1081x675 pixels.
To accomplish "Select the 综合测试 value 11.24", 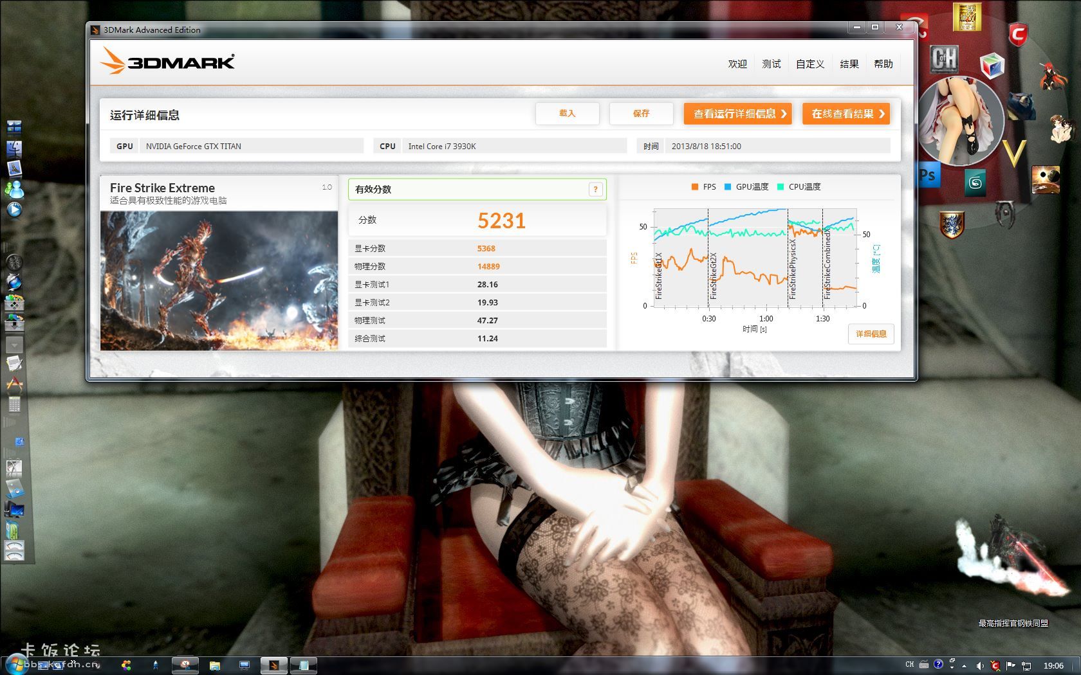I will (488, 338).
